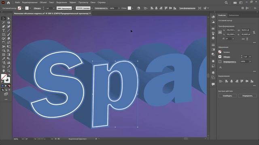Flip vertically in Transform section

247,39
